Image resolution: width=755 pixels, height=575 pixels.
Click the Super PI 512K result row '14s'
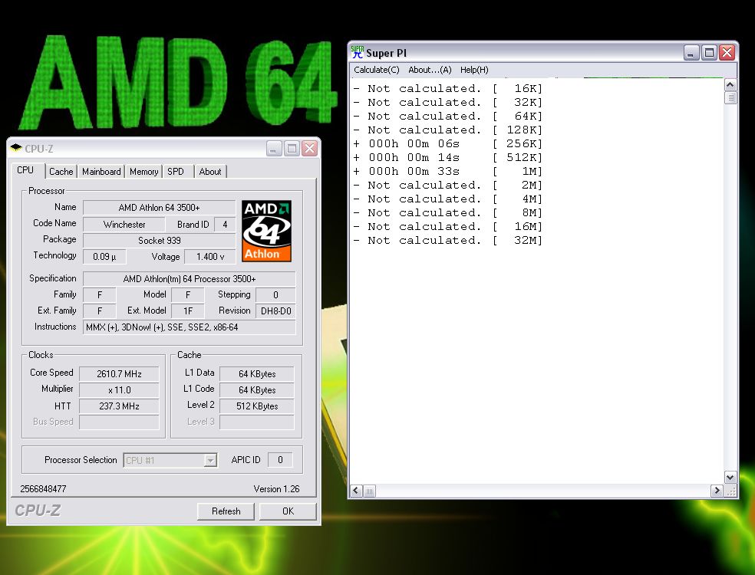448,157
